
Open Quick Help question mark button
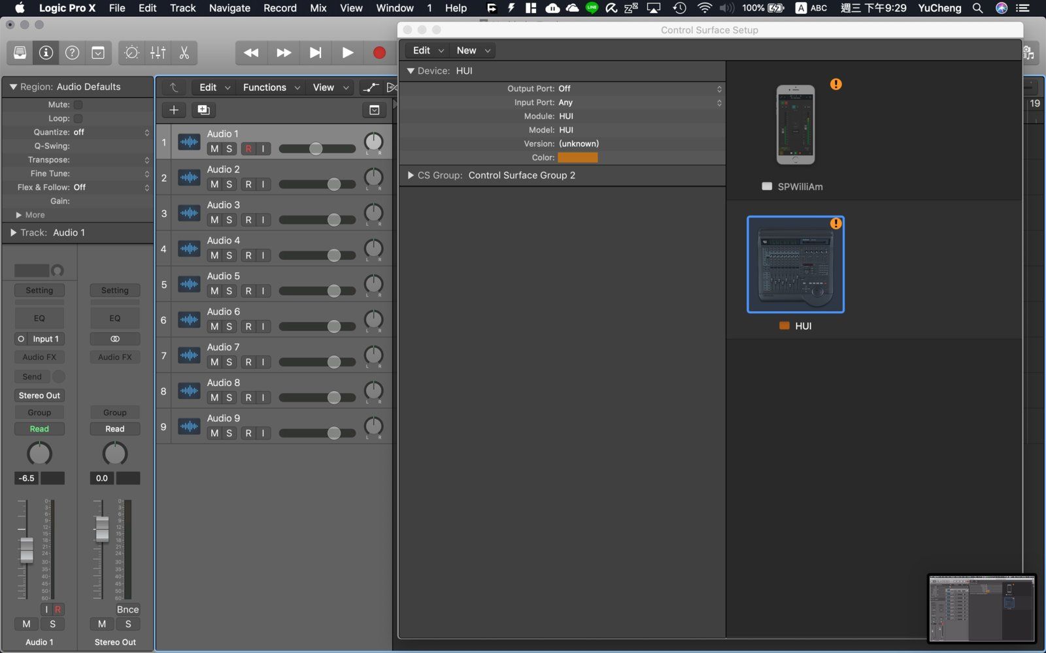[72, 53]
